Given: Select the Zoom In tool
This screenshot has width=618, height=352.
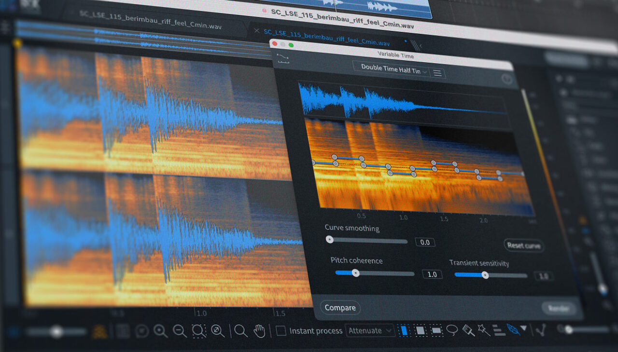Looking at the screenshot, I should (160, 330).
